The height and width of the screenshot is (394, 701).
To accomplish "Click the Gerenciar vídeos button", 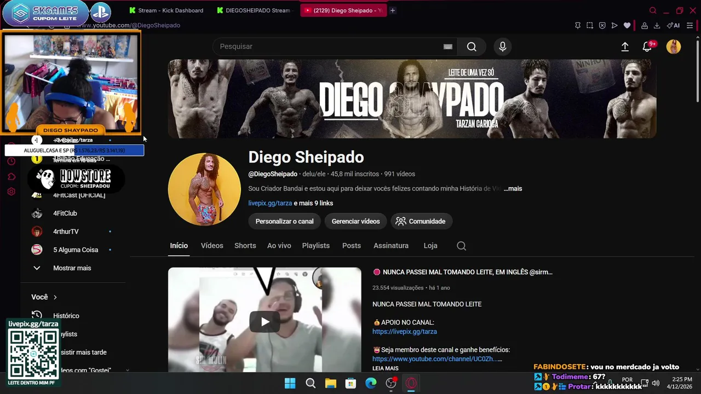I will click(355, 221).
